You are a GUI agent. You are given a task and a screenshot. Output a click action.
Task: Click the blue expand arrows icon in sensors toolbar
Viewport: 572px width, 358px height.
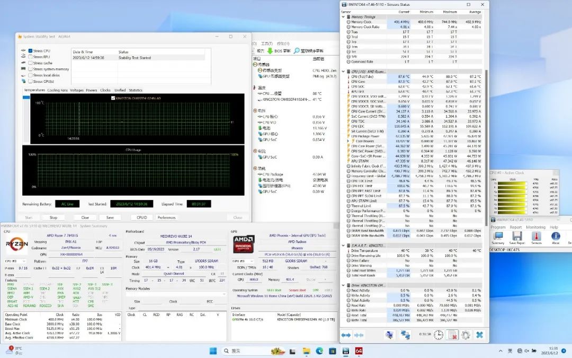pos(345,335)
